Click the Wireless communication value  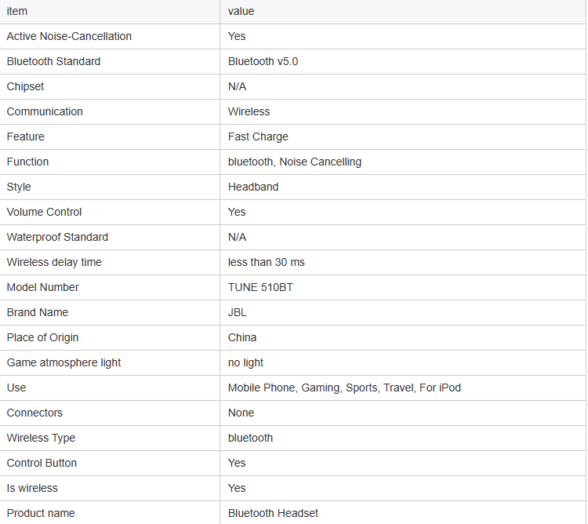click(x=249, y=111)
